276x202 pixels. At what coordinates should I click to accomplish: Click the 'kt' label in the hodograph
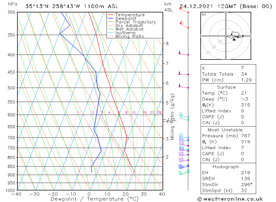pos(204,15)
